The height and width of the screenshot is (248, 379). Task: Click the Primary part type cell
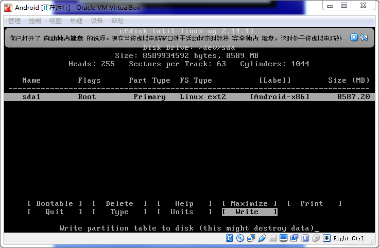(150, 97)
